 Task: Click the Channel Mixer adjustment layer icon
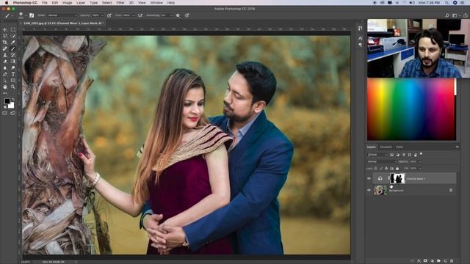click(x=380, y=179)
